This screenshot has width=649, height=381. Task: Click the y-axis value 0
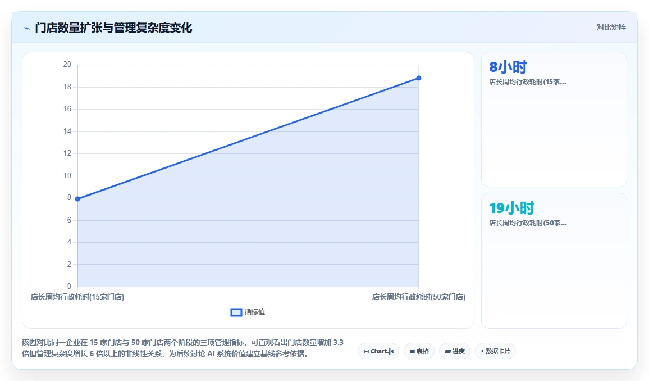[69, 286]
